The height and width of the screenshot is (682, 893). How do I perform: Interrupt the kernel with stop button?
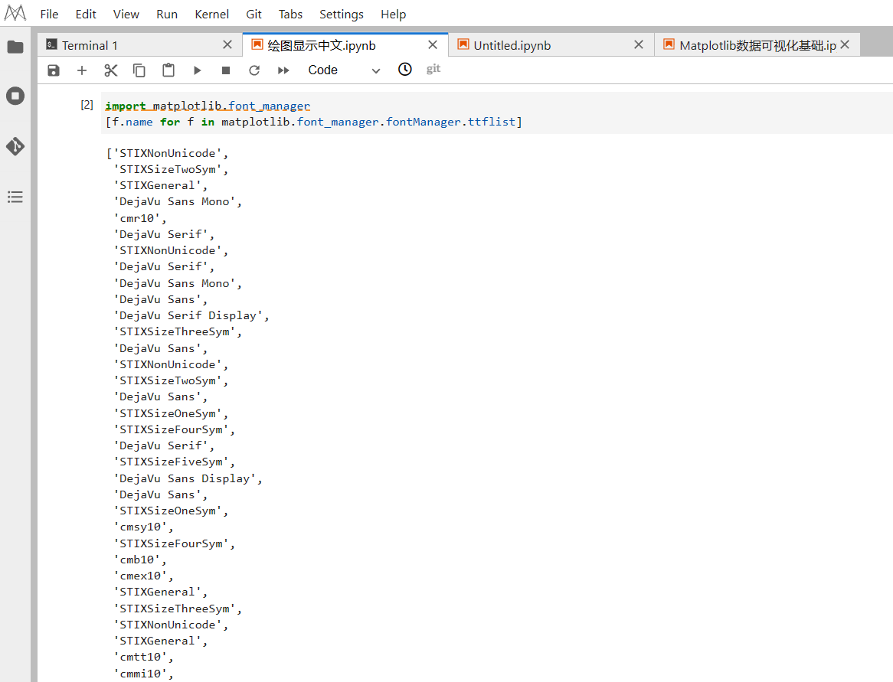tap(225, 70)
